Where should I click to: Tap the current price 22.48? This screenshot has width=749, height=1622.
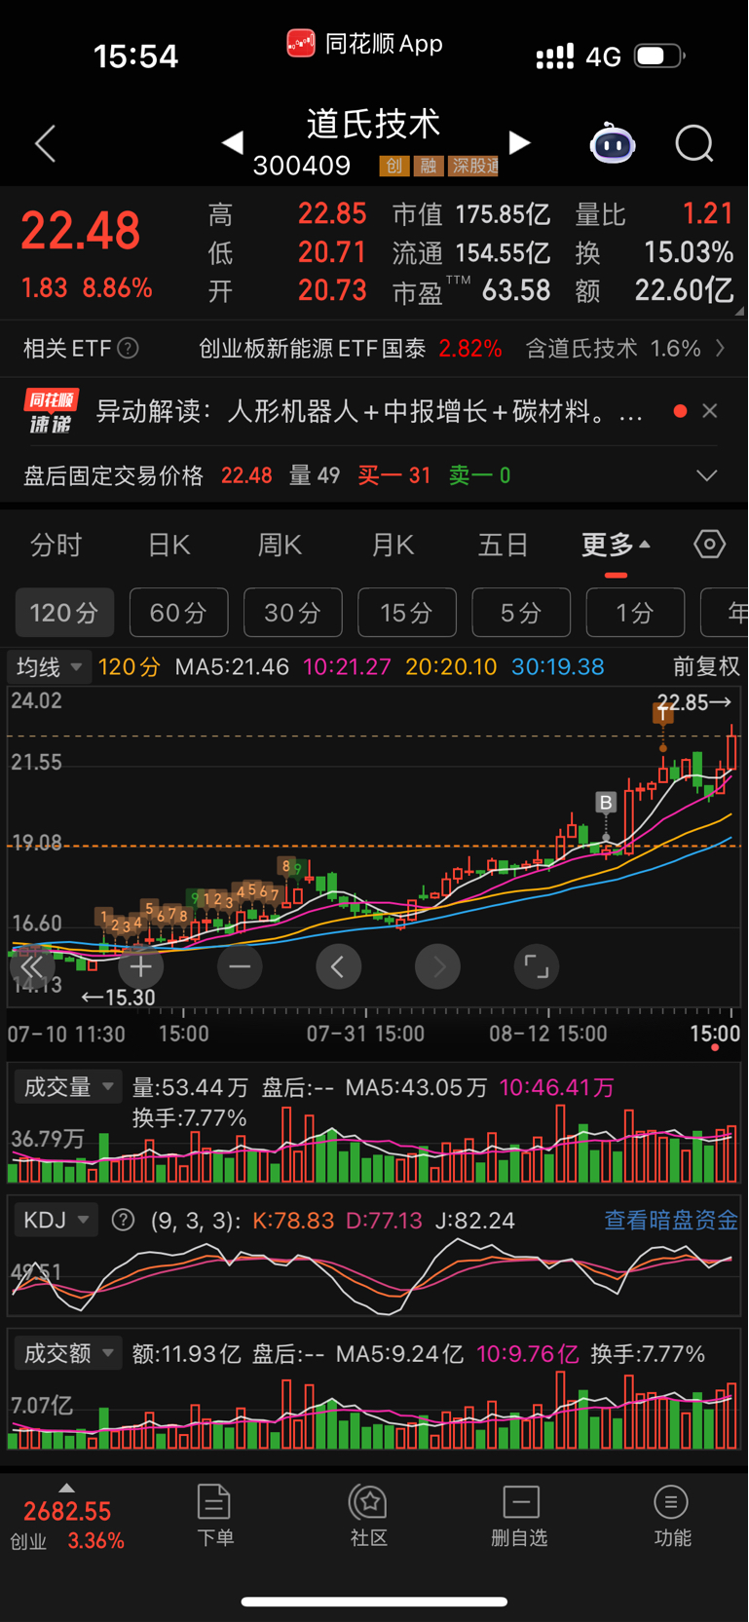click(x=81, y=231)
